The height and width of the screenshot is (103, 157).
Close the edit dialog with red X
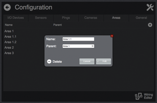pyautogui.click(x=112, y=36)
